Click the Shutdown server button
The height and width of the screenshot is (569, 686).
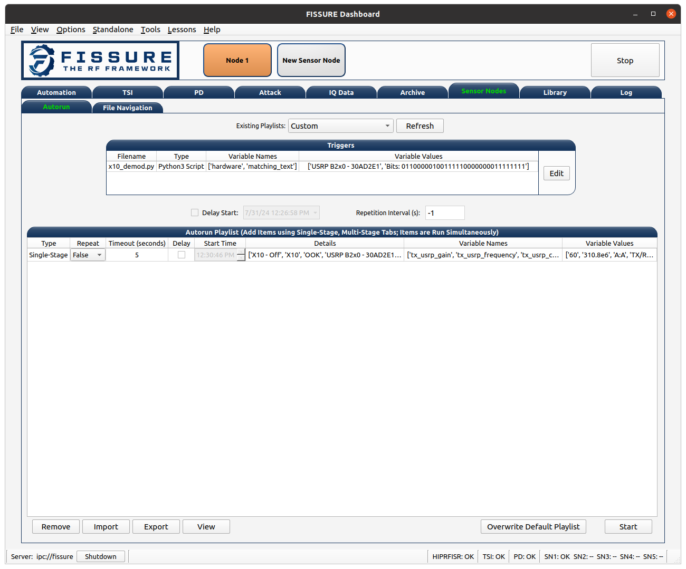pos(101,556)
